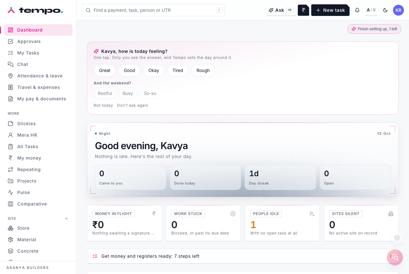Collapse the SITE sidebar section
Image resolution: width=409 pixels, height=274 pixels.
tap(66, 219)
